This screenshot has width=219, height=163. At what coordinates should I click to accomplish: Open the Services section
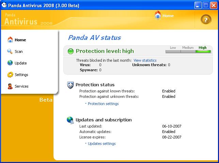[x=21, y=86]
